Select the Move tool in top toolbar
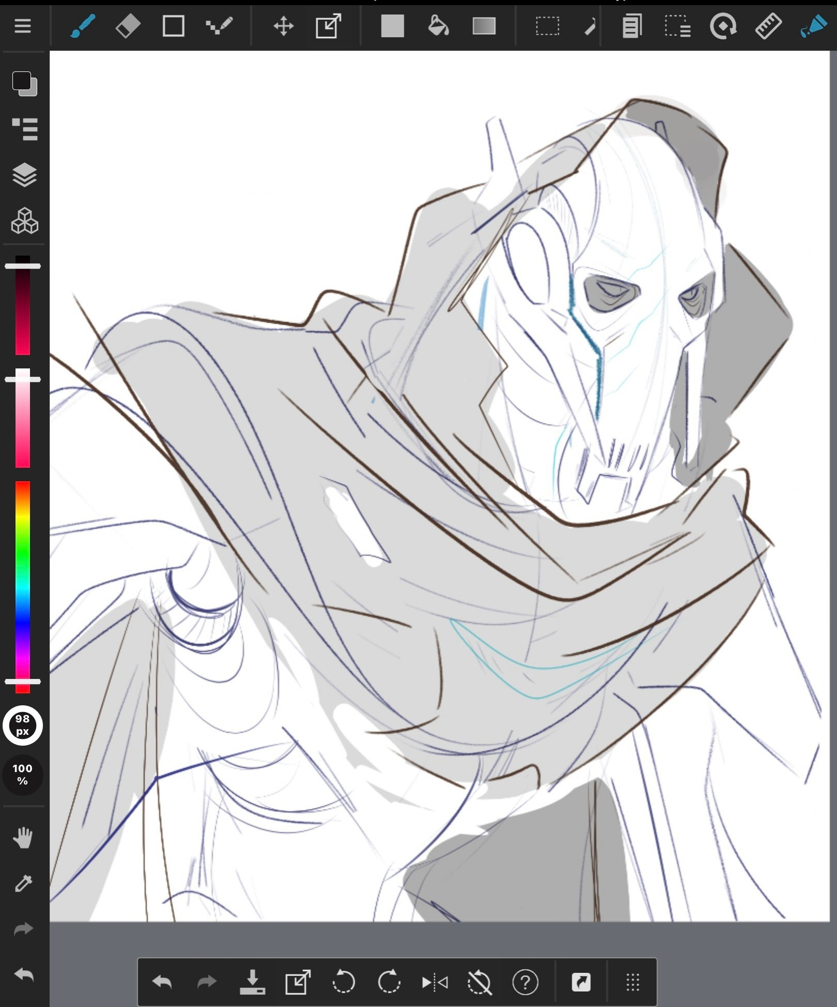The width and height of the screenshot is (837, 1007). click(283, 26)
